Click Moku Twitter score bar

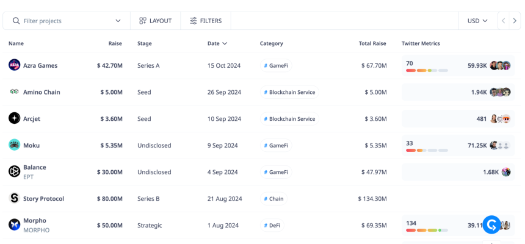click(427, 151)
